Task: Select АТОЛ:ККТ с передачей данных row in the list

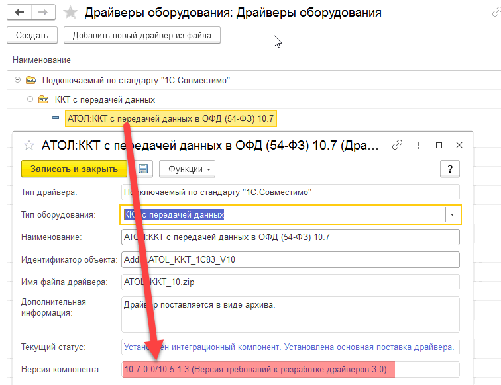Action: click(170, 118)
